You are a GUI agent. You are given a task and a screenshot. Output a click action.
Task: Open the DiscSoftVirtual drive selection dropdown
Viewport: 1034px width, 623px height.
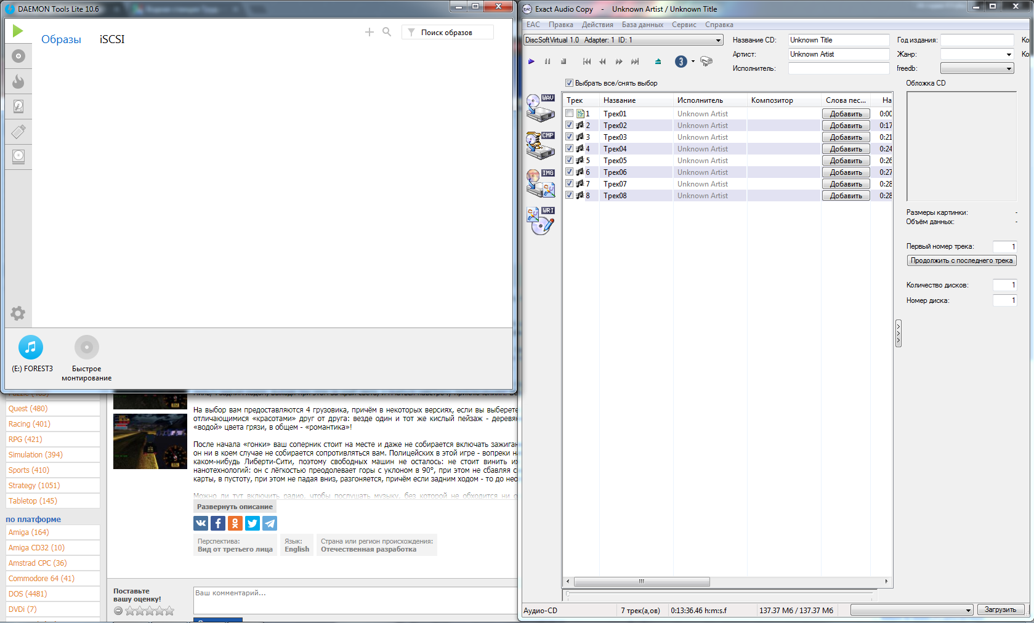623,40
